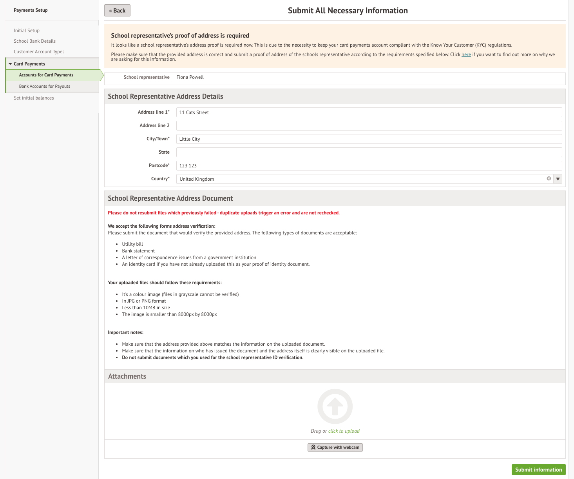Select Accounts for Card Payments
Image resolution: width=574 pixels, height=479 pixels.
pos(46,75)
